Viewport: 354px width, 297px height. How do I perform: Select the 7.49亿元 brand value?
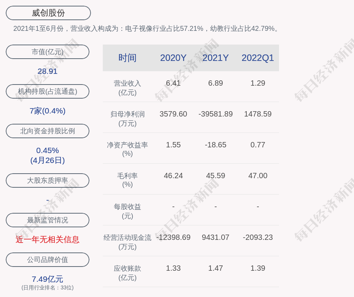[48, 279]
